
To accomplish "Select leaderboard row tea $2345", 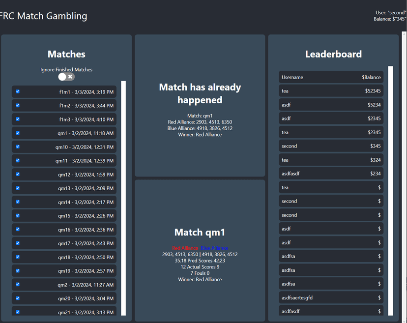I will click(x=331, y=132).
